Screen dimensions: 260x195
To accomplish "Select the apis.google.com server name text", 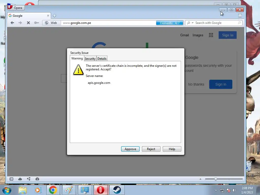I will pyautogui.click(x=99, y=83).
